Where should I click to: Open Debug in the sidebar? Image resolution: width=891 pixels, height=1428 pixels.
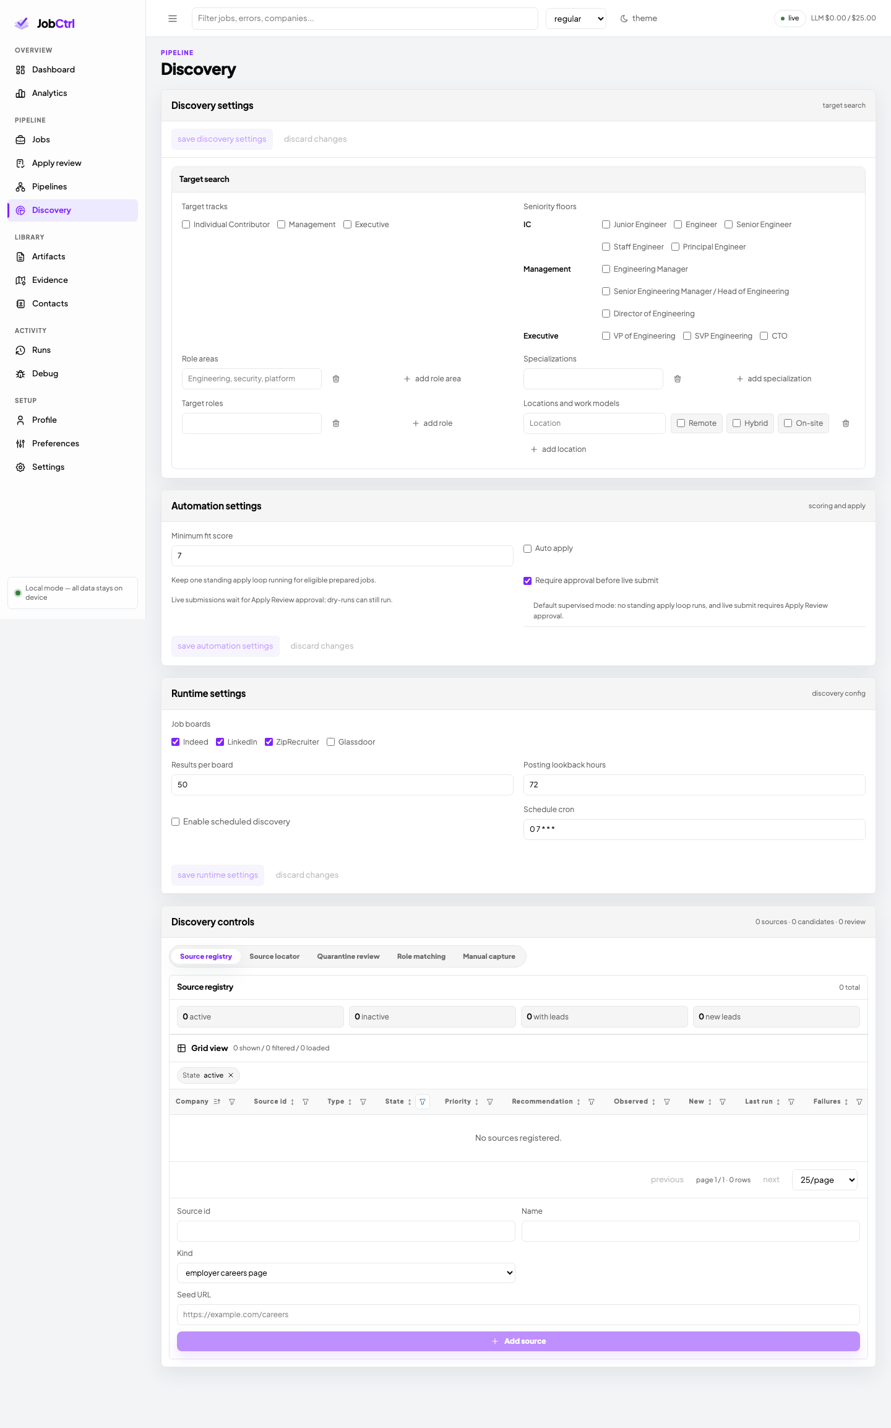pos(72,374)
